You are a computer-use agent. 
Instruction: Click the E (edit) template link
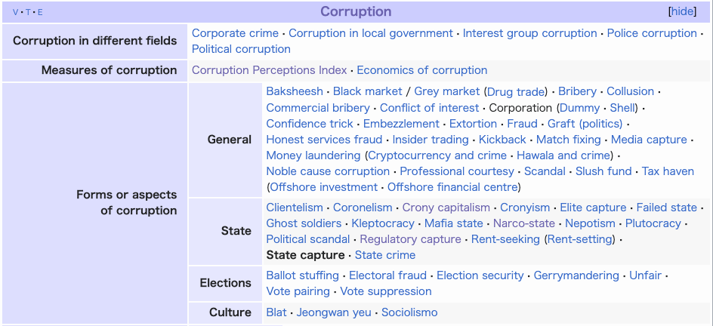click(40, 12)
